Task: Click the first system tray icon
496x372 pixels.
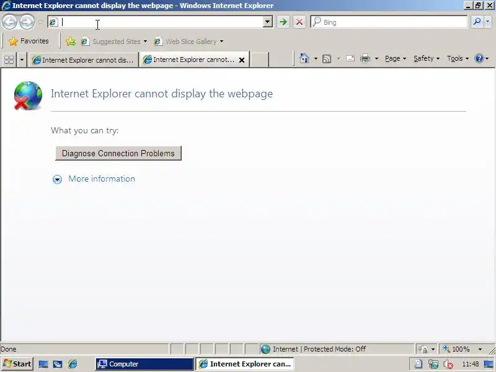Action: (x=418, y=365)
